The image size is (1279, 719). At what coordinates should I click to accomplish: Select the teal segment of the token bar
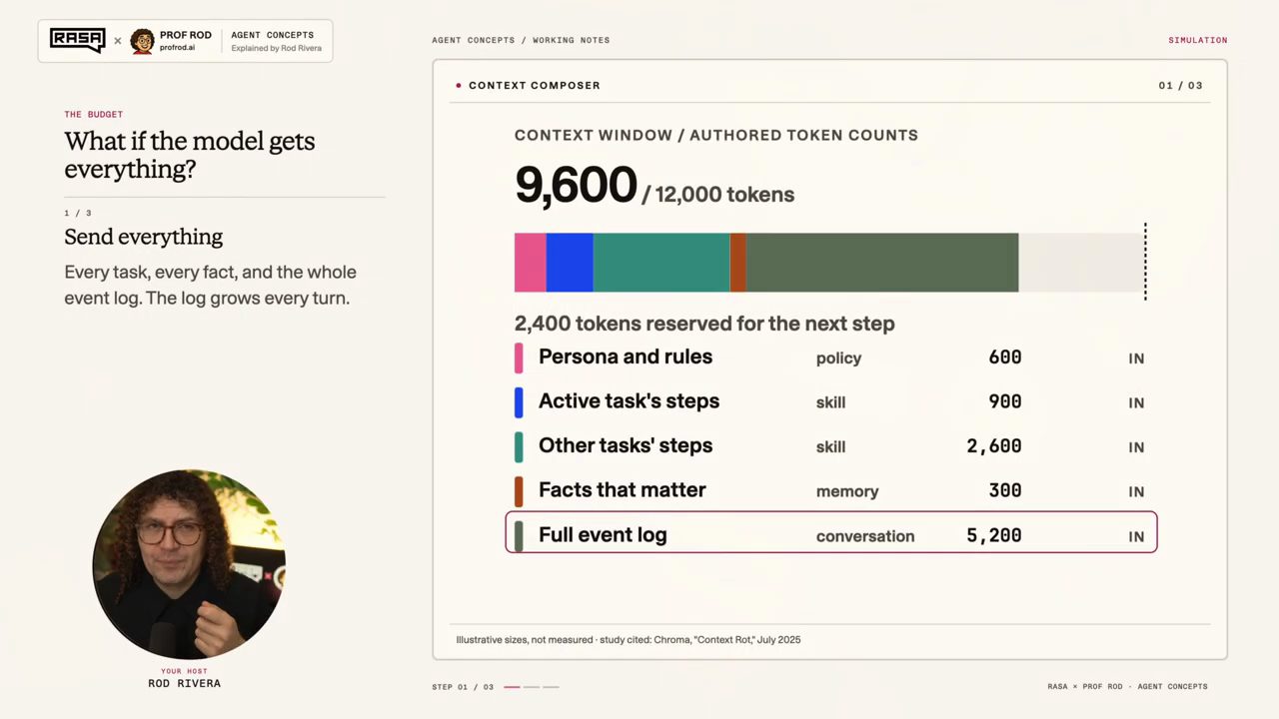(661, 263)
